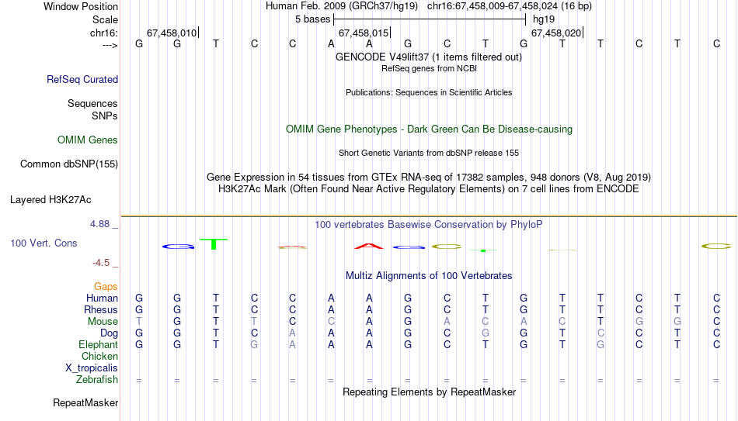
Task: Click the RepeatMasker track label
Action: [x=85, y=402]
